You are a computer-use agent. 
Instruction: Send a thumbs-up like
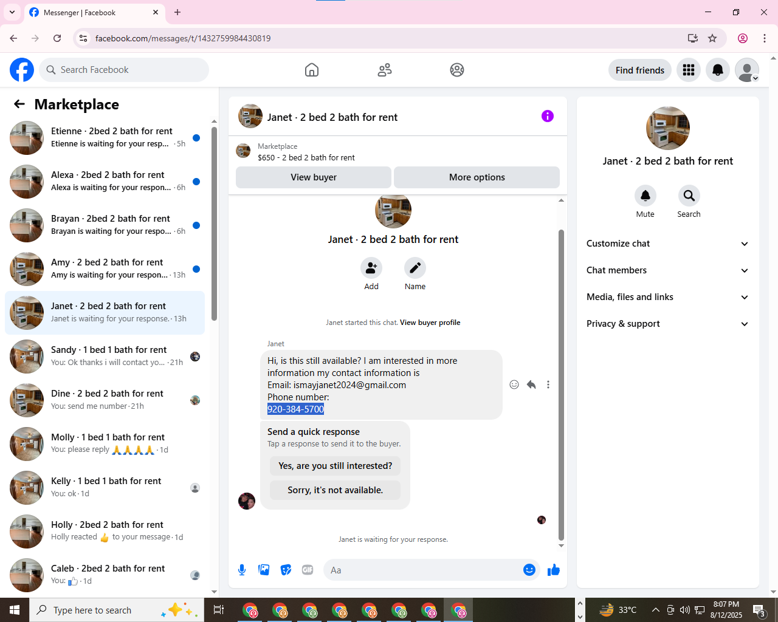point(554,570)
